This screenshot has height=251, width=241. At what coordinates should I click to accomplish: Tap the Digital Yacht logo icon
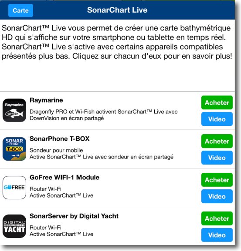click(14, 226)
